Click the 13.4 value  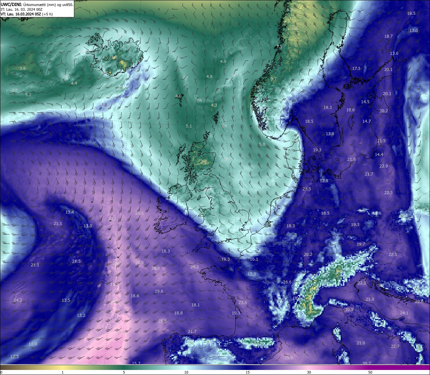(70, 212)
